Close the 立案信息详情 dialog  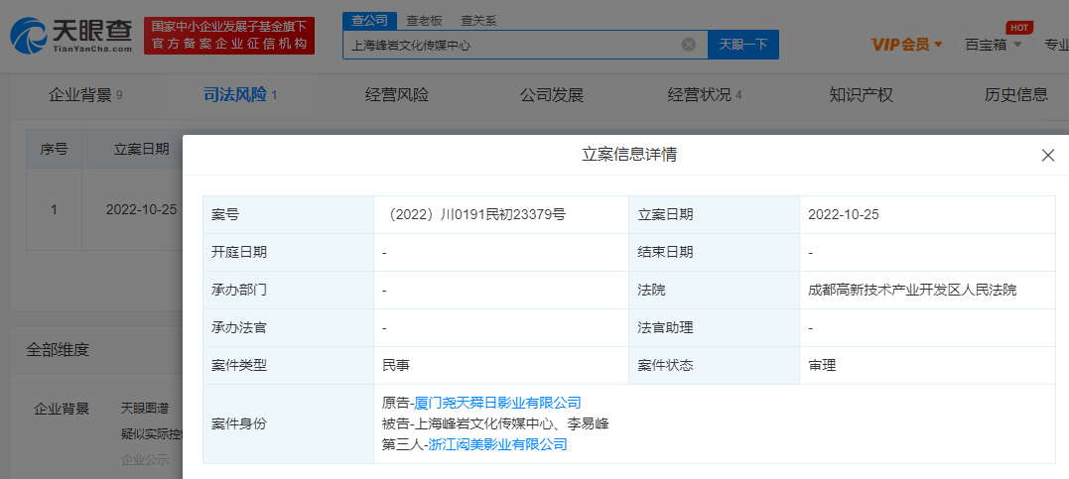click(1048, 156)
